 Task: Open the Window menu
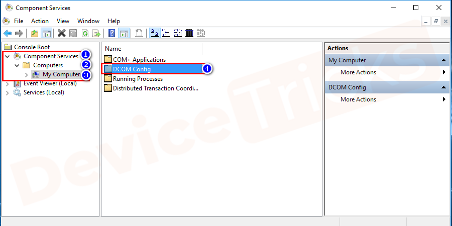88,21
